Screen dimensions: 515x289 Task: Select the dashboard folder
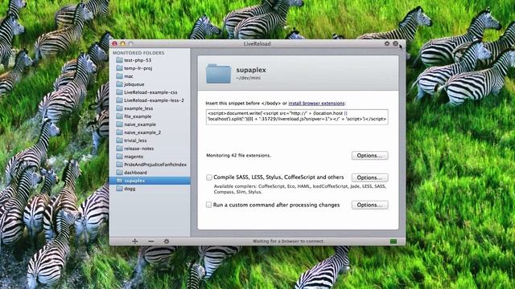coord(150,173)
